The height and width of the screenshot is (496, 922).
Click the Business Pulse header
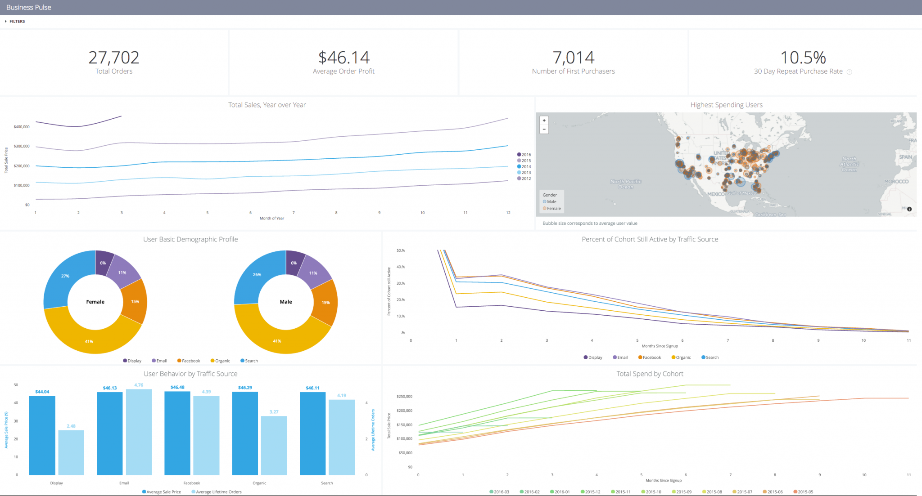click(29, 7)
